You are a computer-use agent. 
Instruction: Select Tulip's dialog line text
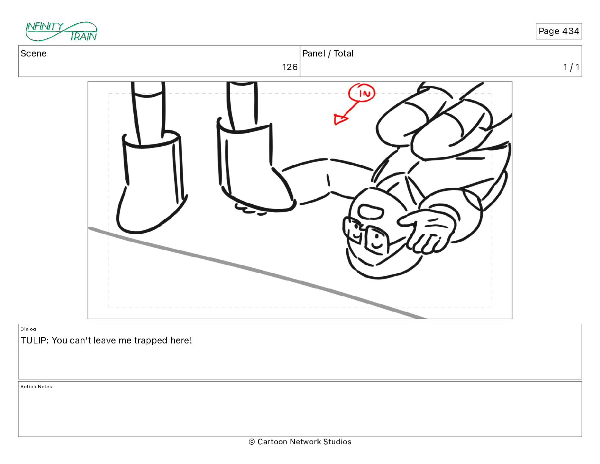click(106, 340)
